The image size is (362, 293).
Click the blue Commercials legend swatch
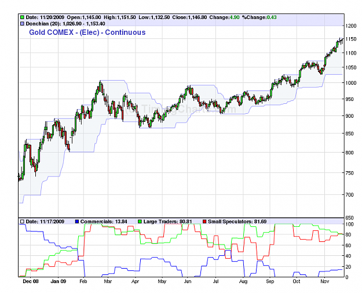[77, 222]
